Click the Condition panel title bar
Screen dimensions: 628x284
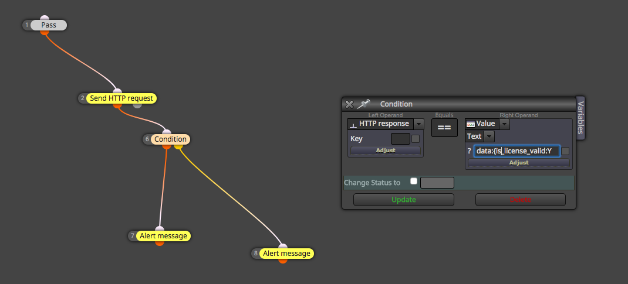click(x=458, y=104)
